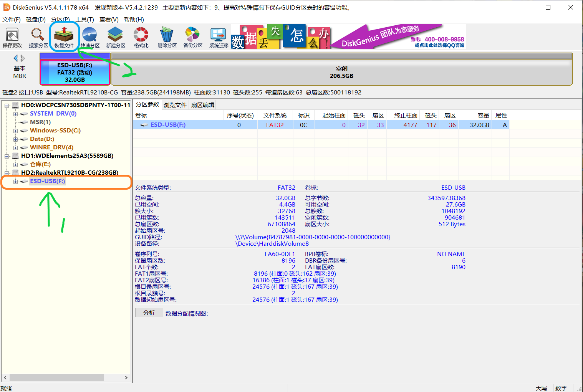This screenshot has height=392, width=583.
Task: Expand the Data(D:) tree node
Action: coord(15,139)
